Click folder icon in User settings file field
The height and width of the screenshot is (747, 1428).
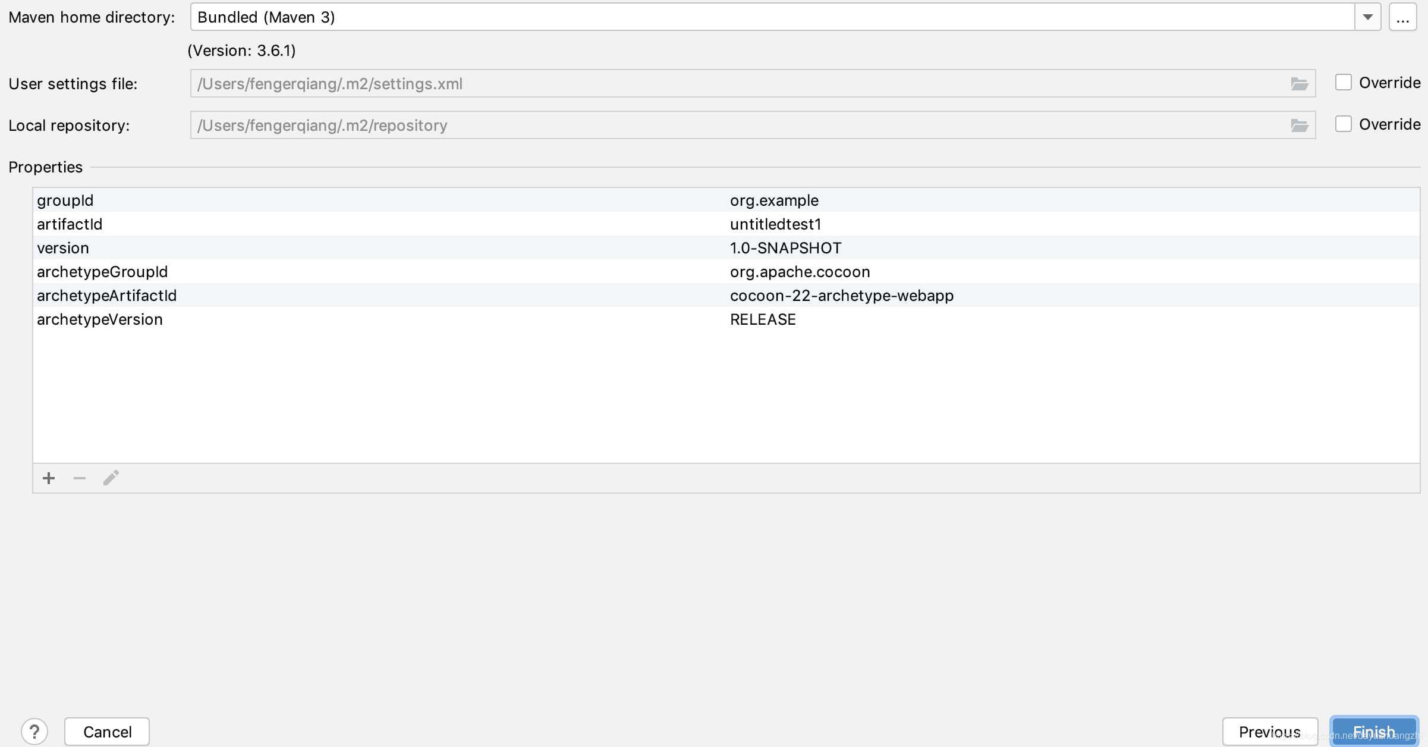1299,84
